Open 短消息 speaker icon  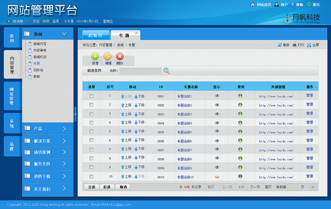coord(9,21)
